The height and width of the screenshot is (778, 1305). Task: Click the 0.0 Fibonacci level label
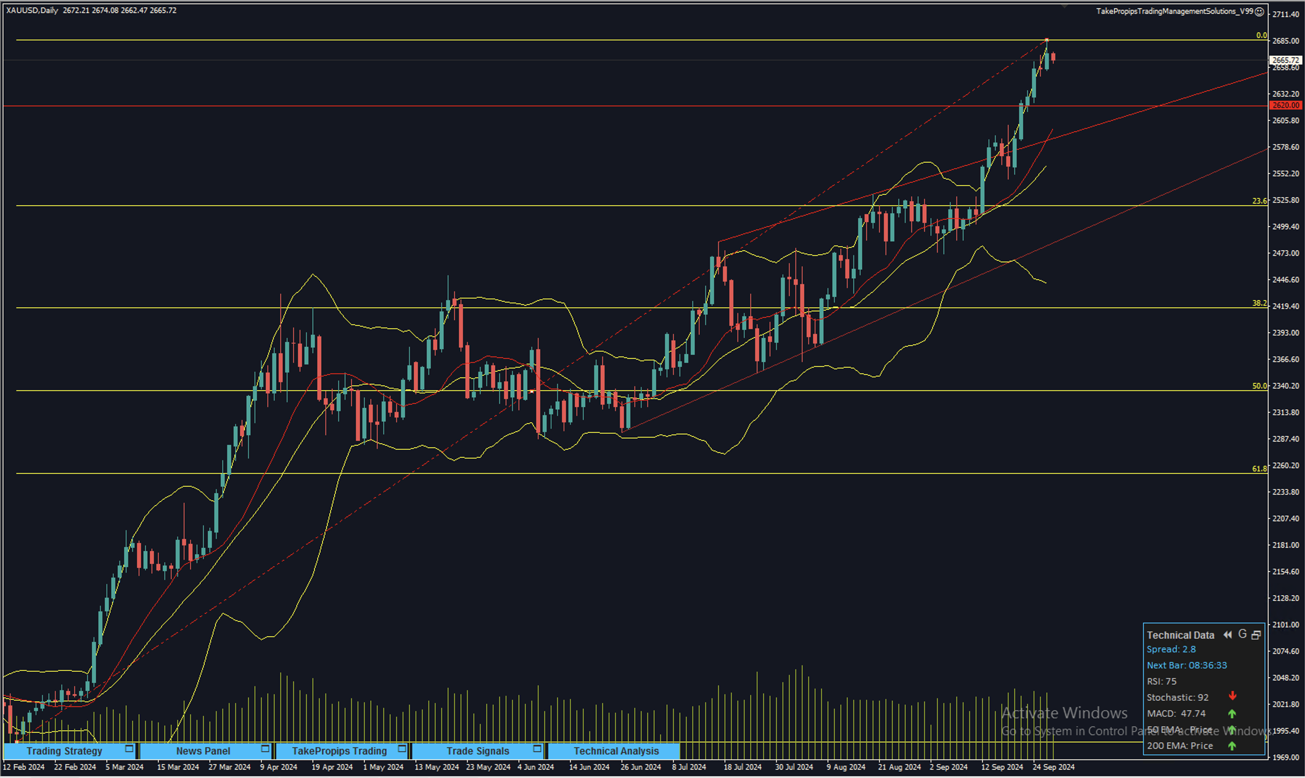(x=1261, y=36)
